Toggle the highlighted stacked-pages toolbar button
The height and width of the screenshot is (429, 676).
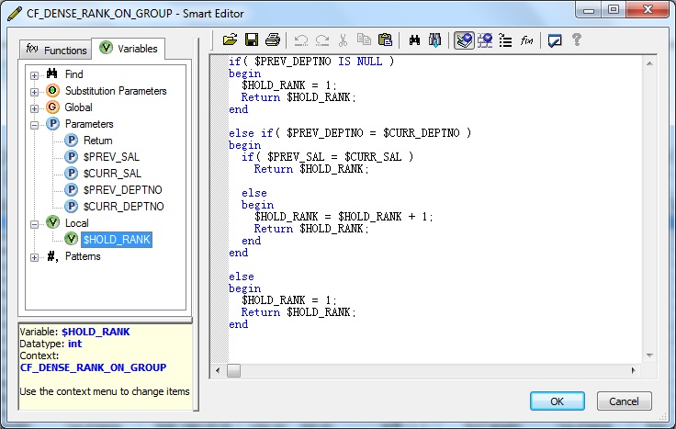(464, 40)
